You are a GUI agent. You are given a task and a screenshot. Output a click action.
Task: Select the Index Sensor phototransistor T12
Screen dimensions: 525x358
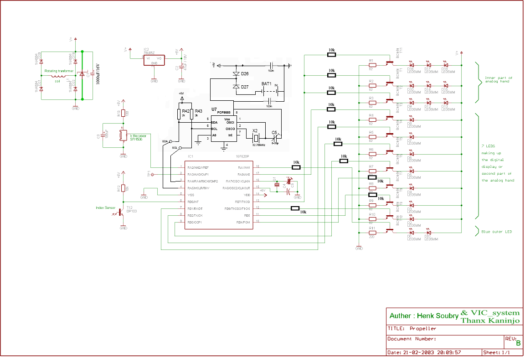[121, 212]
